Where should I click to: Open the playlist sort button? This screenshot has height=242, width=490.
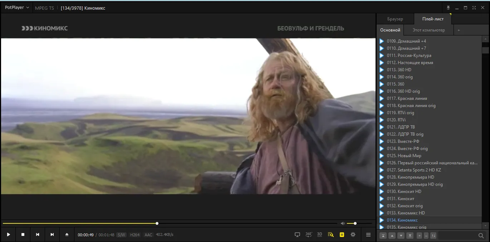coord(433,236)
